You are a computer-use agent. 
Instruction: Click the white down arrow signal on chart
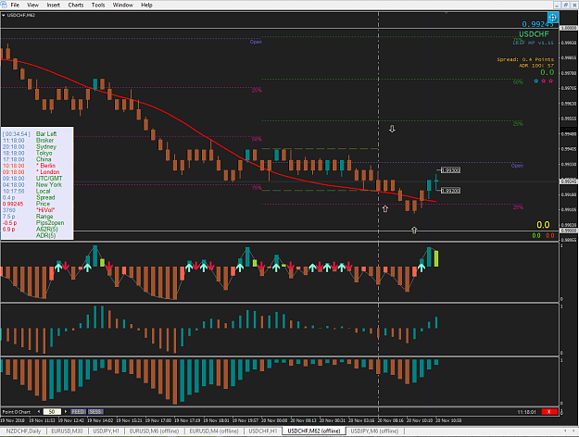tap(392, 129)
